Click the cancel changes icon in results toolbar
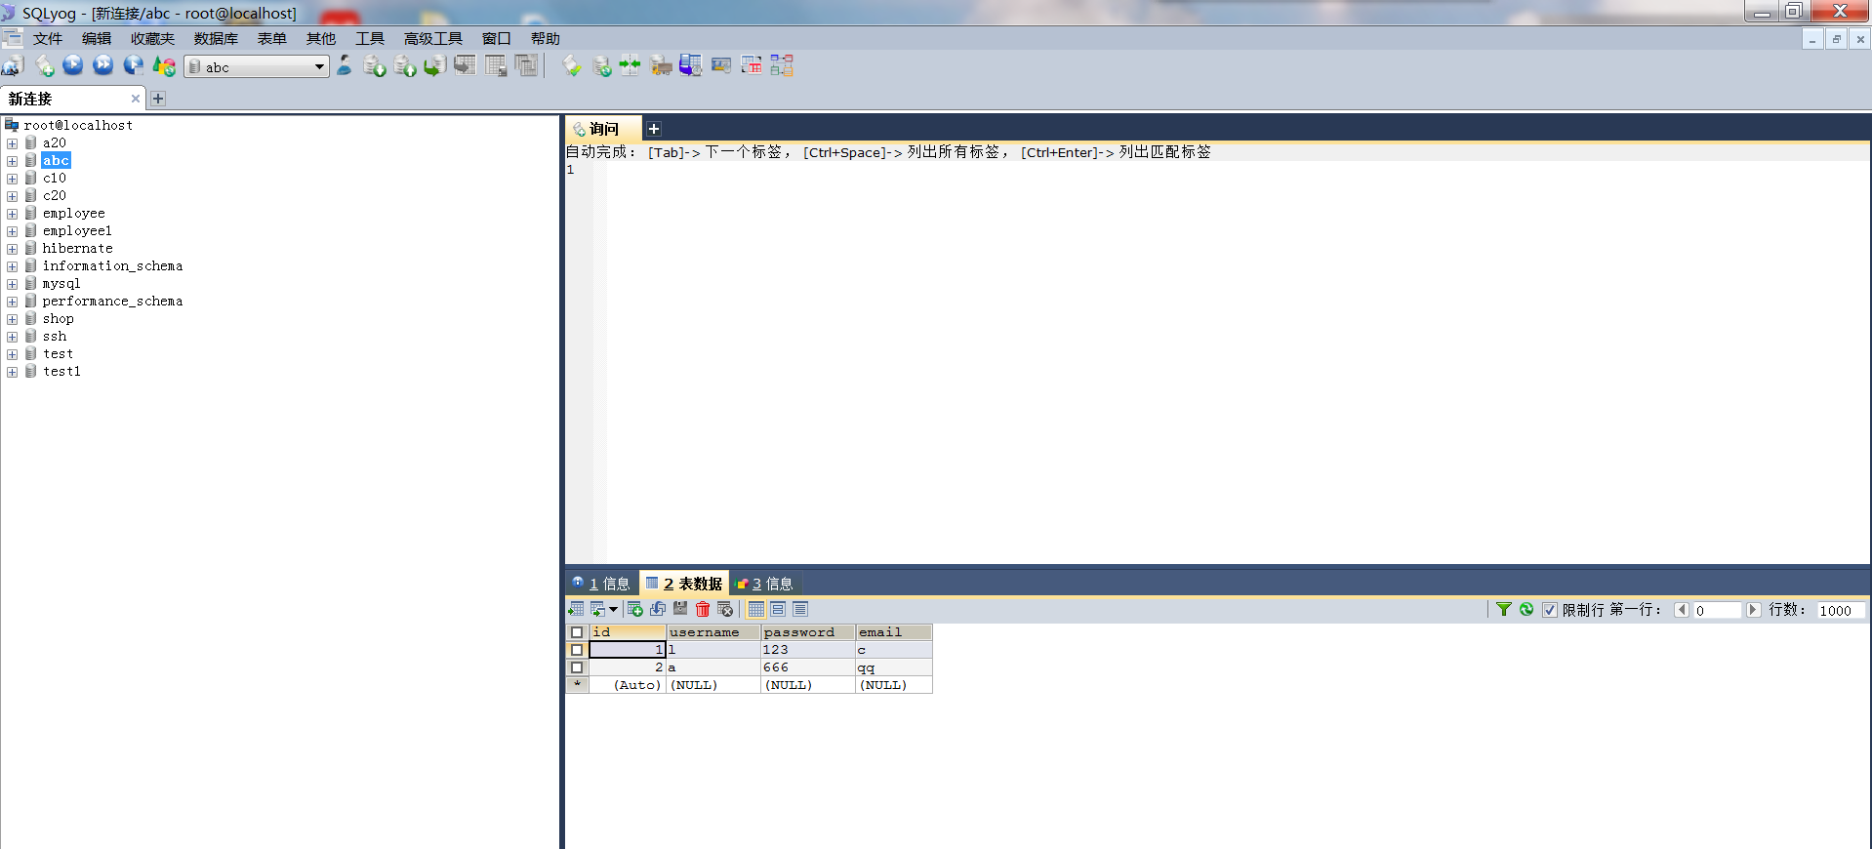The width and height of the screenshot is (1872, 849). click(725, 609)
